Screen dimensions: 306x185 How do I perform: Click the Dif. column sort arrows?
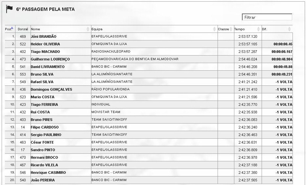point(290,29)
